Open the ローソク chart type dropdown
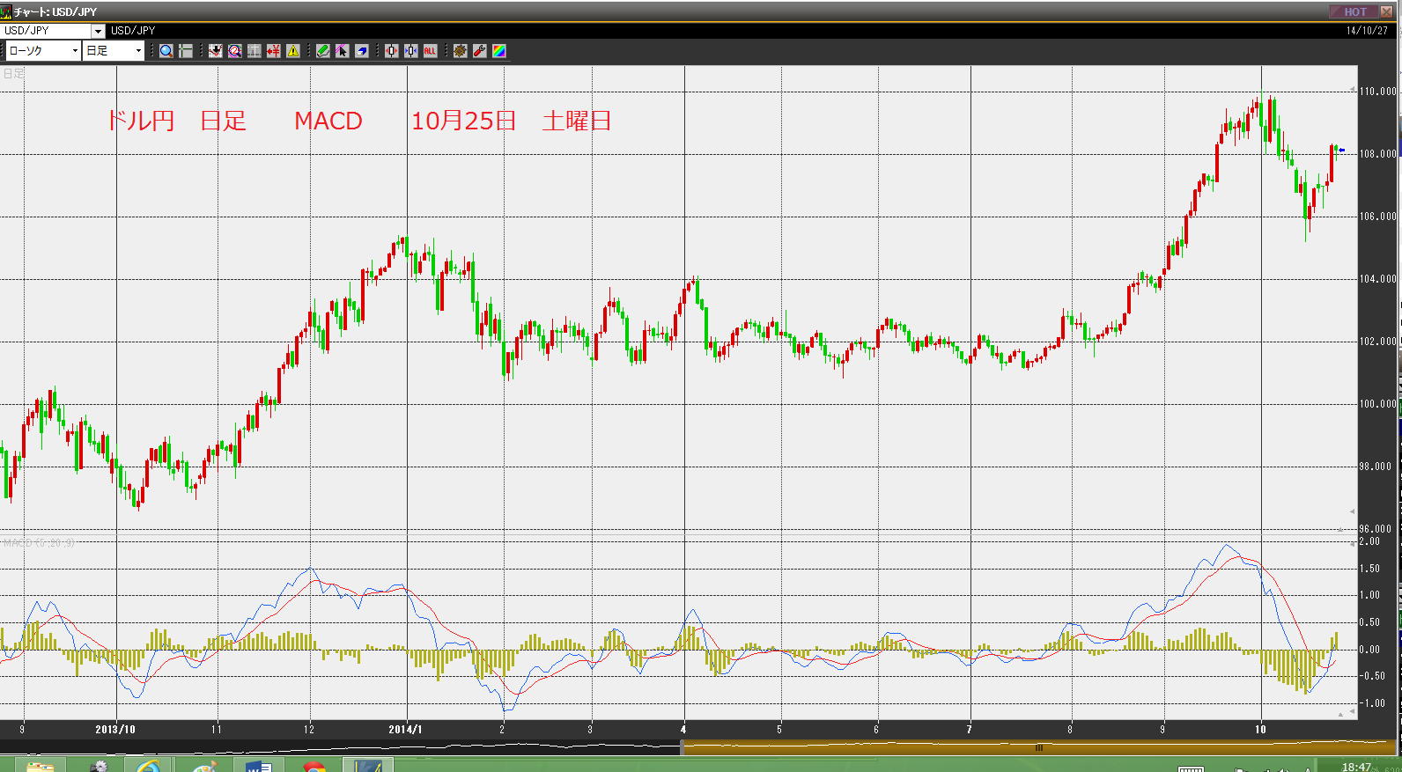 pyautogui.click(x=43, y=51)
